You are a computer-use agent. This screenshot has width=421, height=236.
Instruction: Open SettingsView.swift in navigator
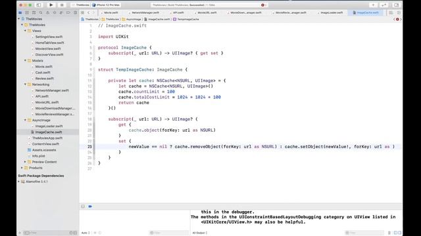(49, 37)
